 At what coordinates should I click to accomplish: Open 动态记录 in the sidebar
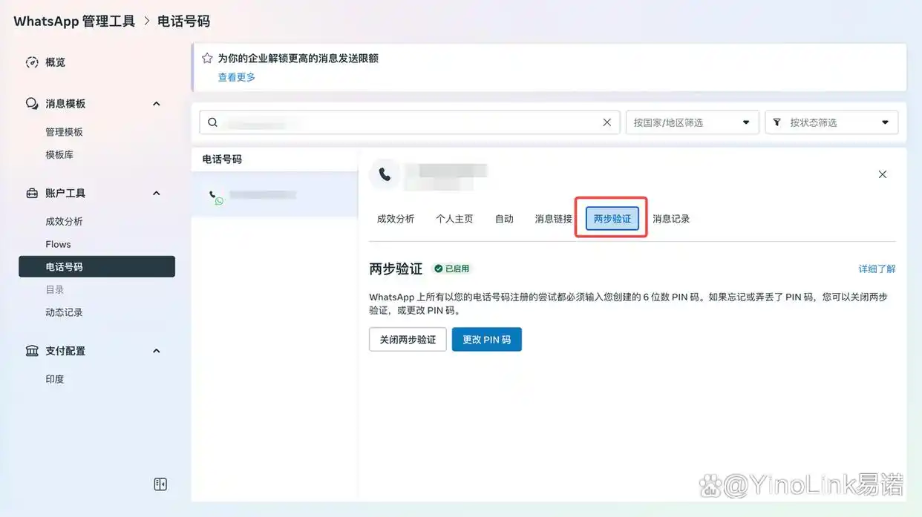click(x=64, y=312)
